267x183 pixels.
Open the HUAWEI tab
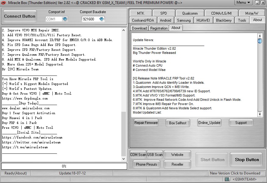(203, 20)
